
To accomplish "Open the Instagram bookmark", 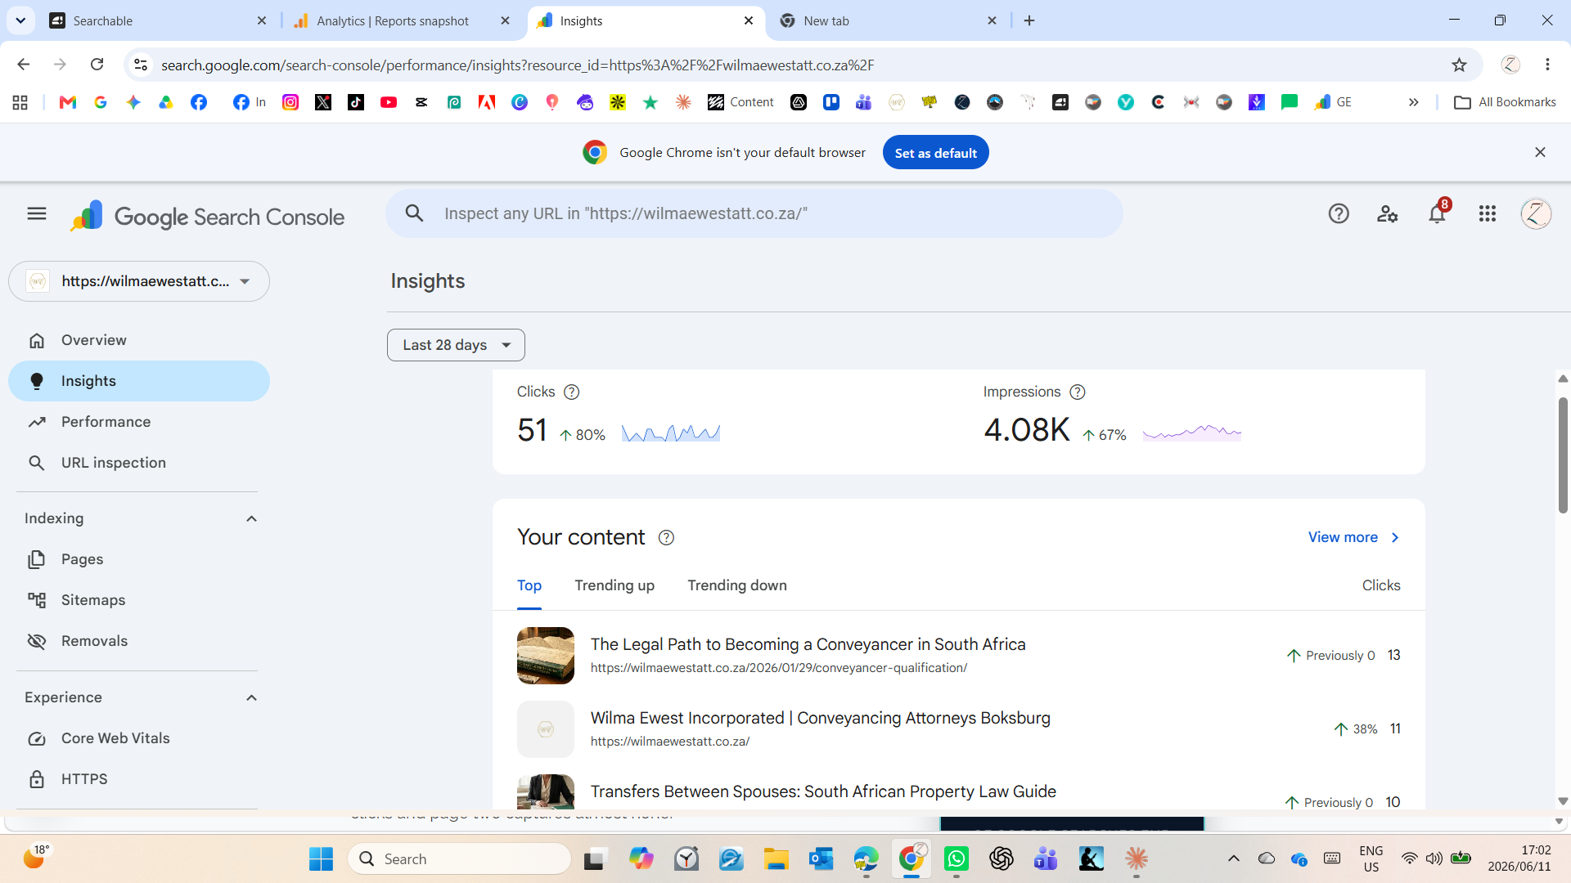I will (x=290, y=102).
